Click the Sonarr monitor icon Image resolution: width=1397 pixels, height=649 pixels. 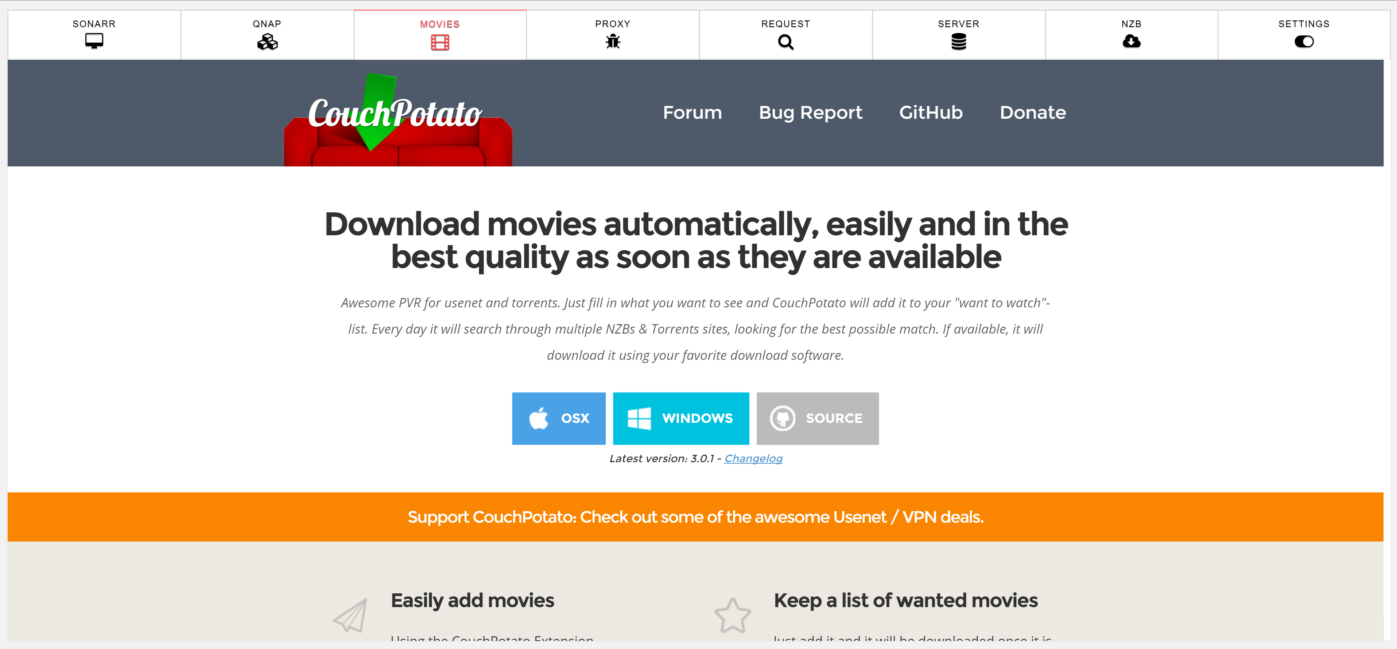(x=94, y=41)
